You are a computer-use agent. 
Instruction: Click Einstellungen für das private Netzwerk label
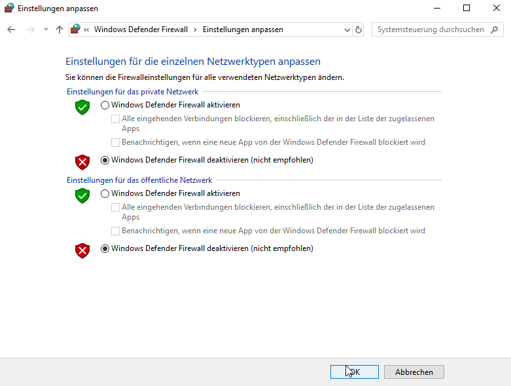132,92
